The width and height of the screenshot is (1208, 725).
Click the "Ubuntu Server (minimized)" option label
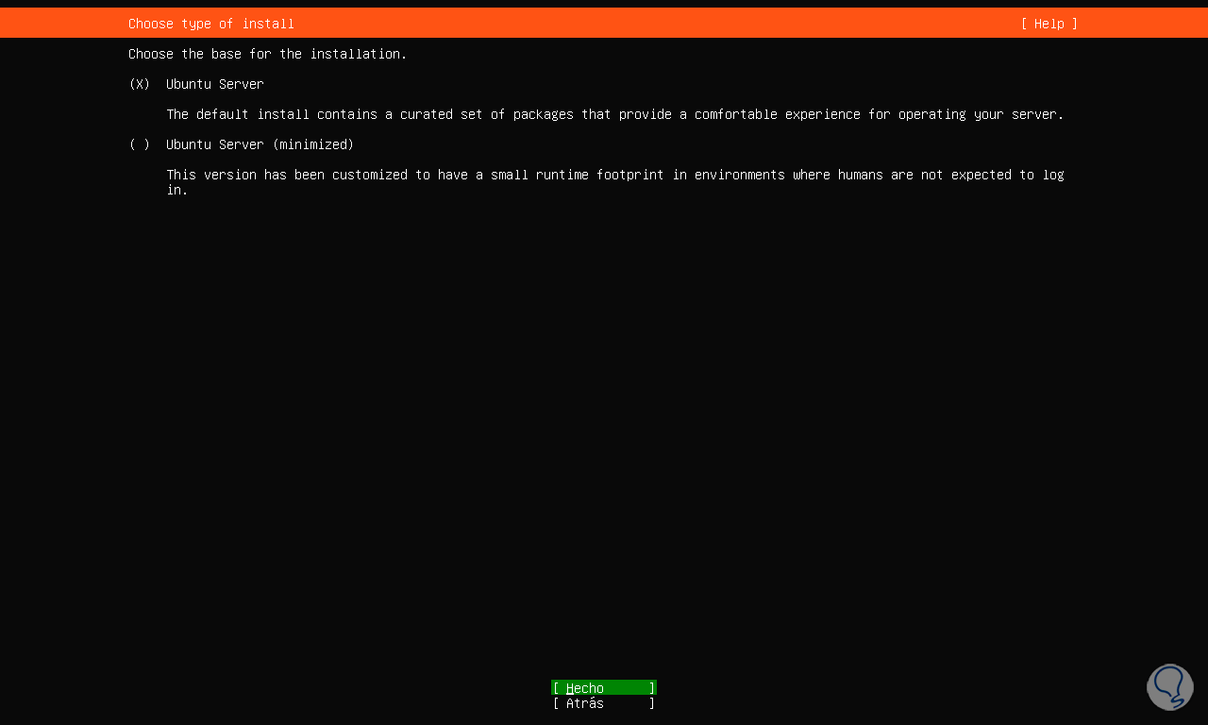tap(260, 144)
